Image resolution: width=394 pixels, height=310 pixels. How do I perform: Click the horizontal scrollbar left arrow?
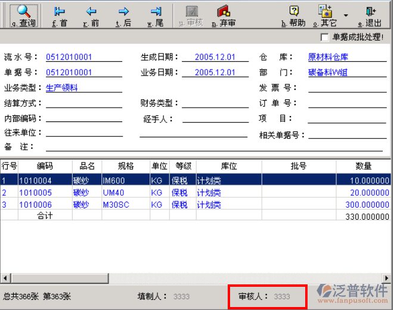(5, 278)
